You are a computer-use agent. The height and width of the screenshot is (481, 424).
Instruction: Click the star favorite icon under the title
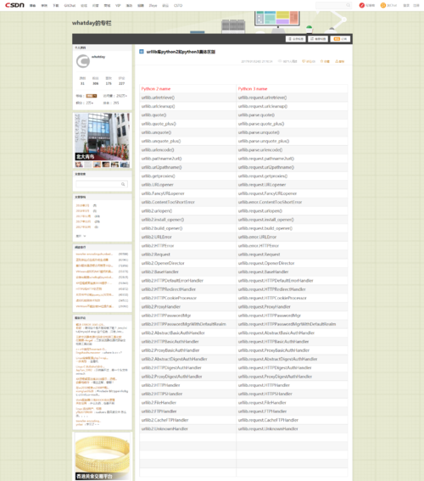click(322, 61)
